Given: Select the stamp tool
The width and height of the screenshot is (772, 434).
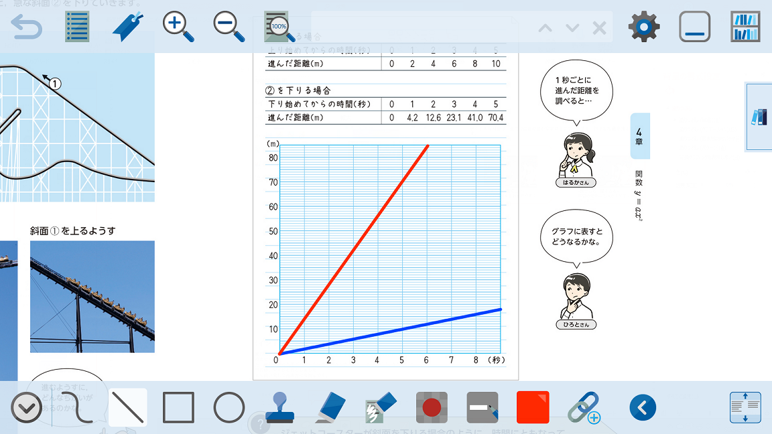Looking at the screenshot, I should point(279,407).
